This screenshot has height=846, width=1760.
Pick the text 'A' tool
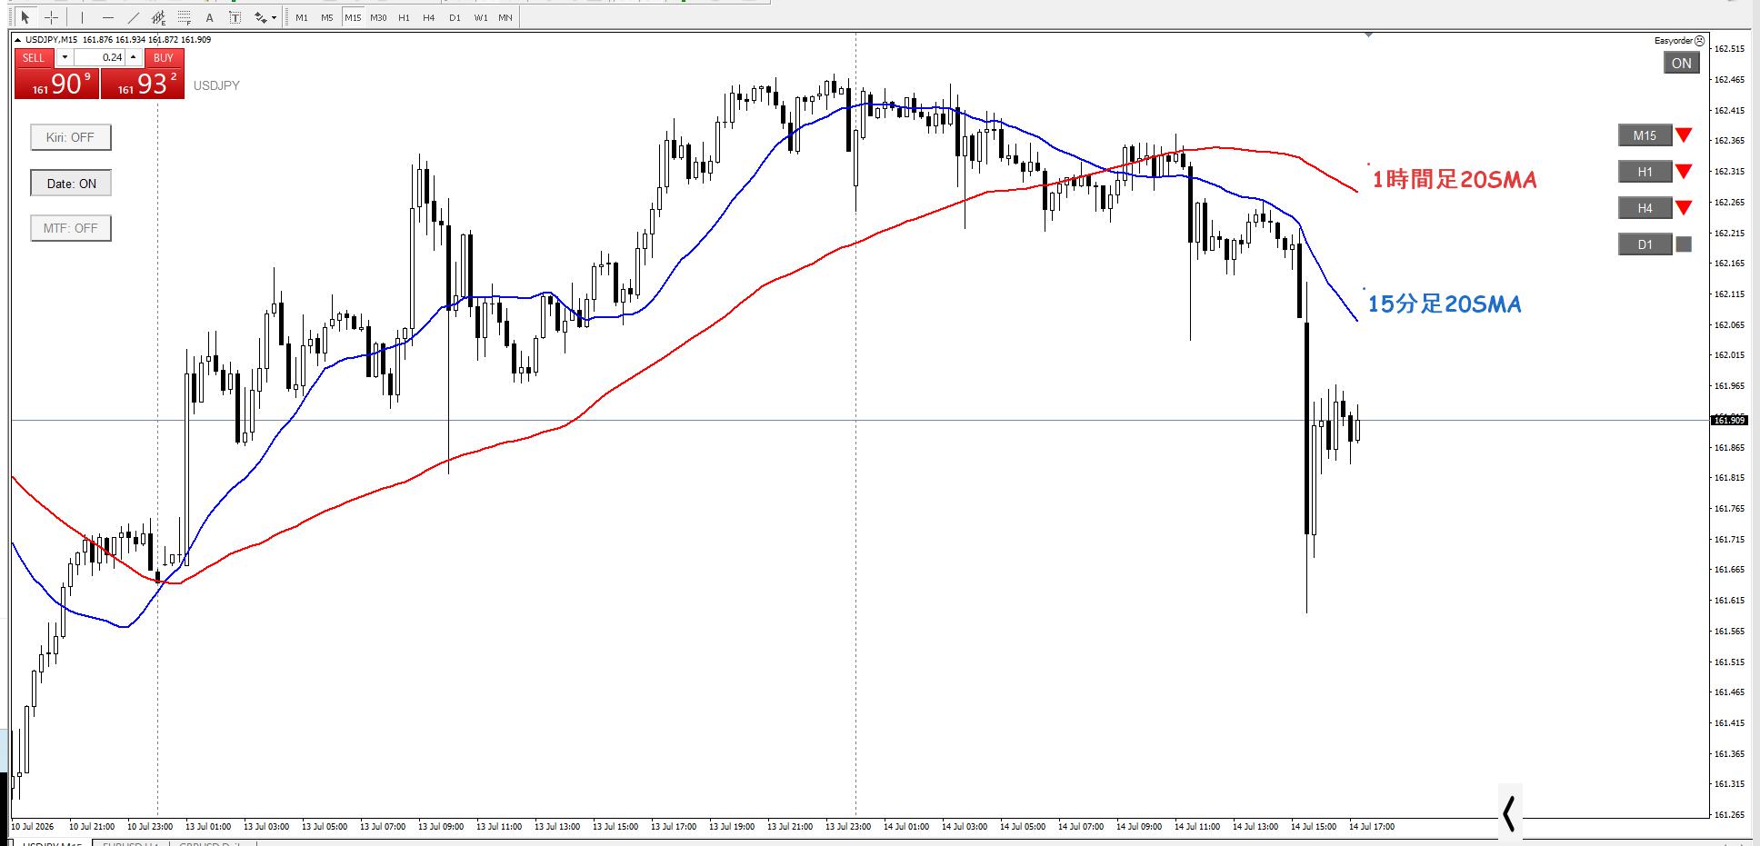210,17
